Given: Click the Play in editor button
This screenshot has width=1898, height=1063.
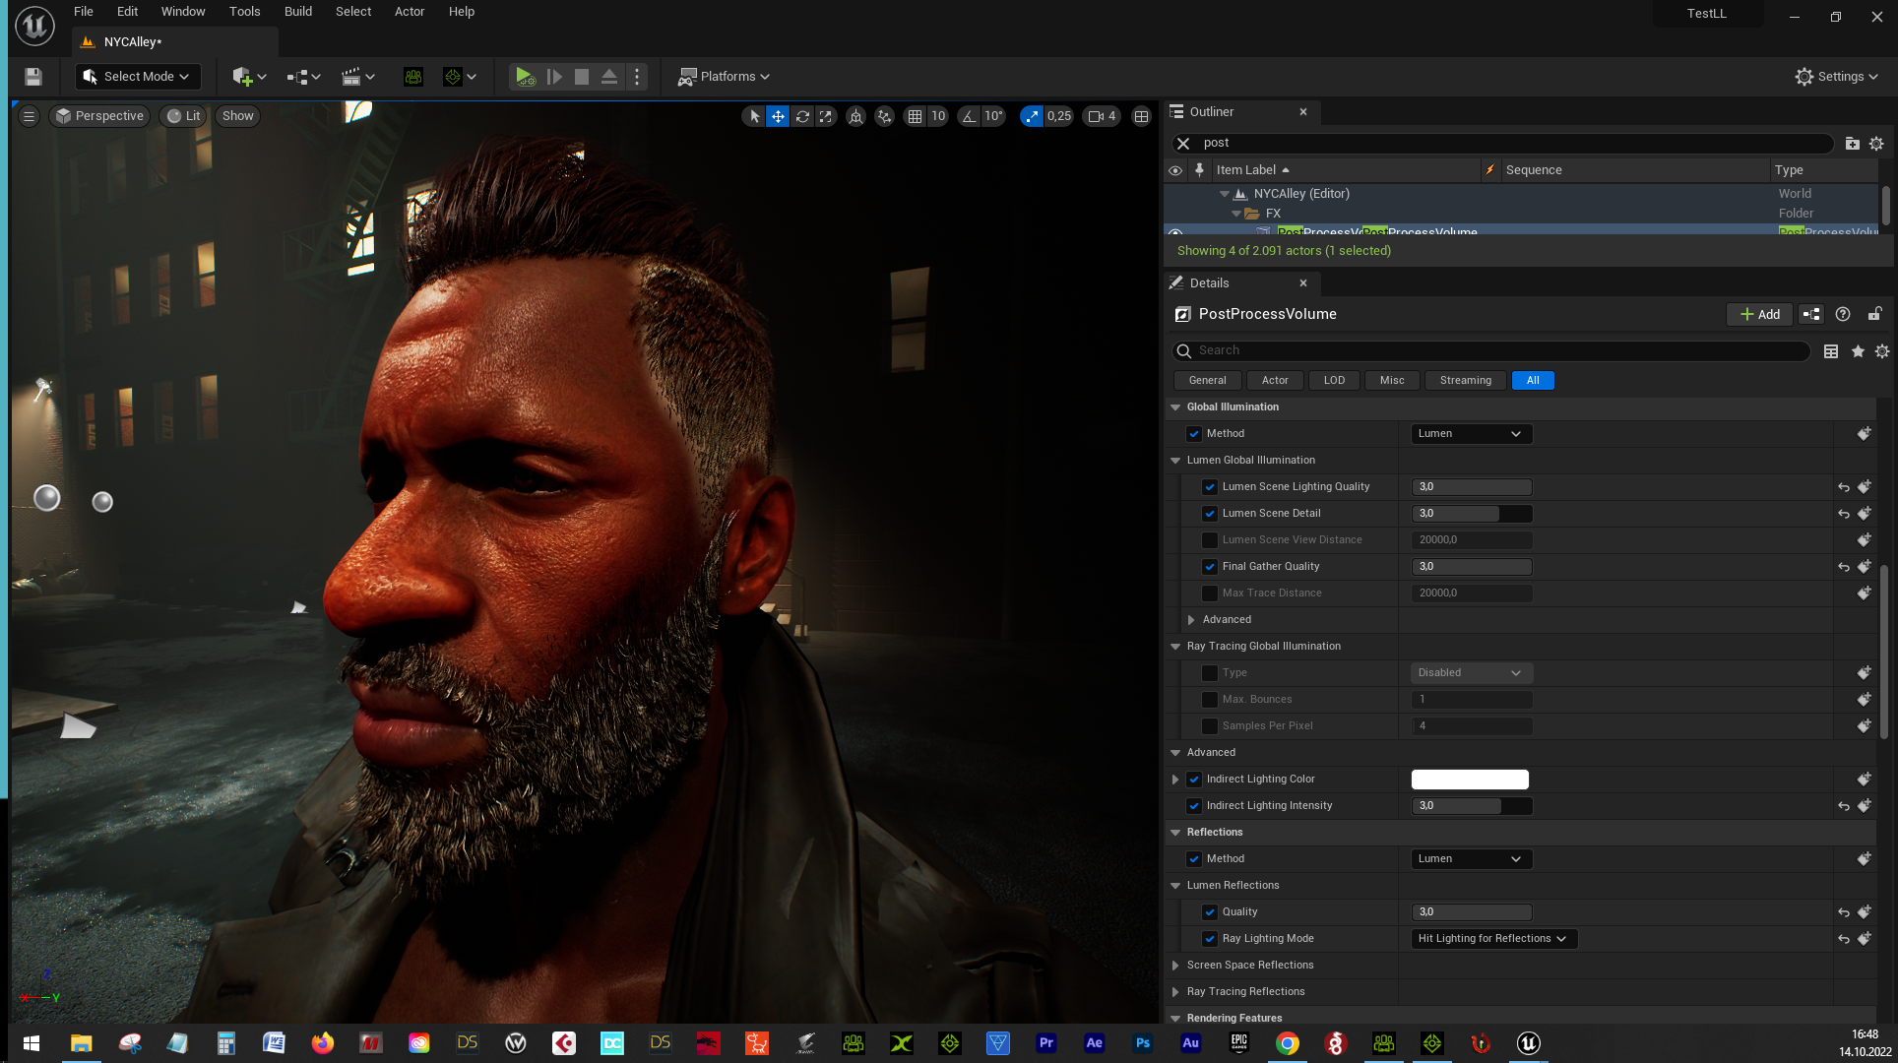Looking at the screenshot, I should point(525,77).
